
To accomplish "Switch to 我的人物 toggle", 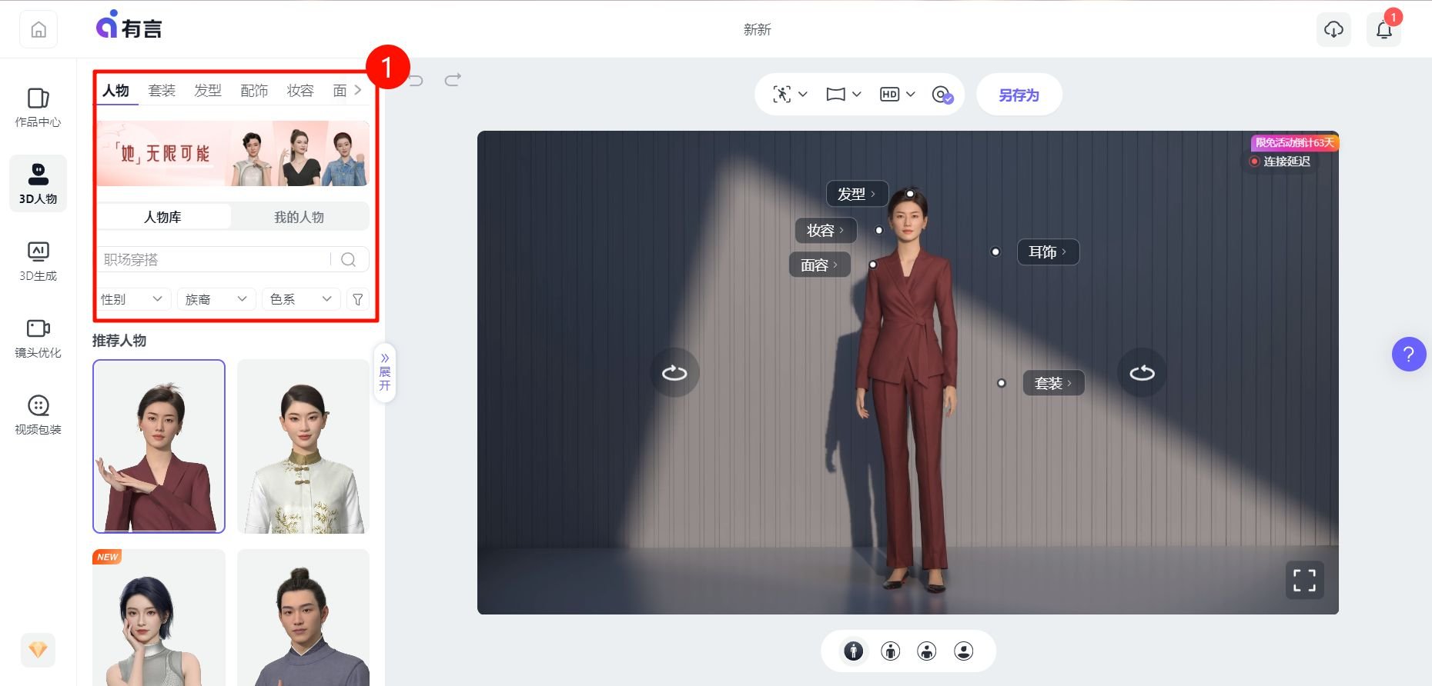I will click(x=299, y=217).
